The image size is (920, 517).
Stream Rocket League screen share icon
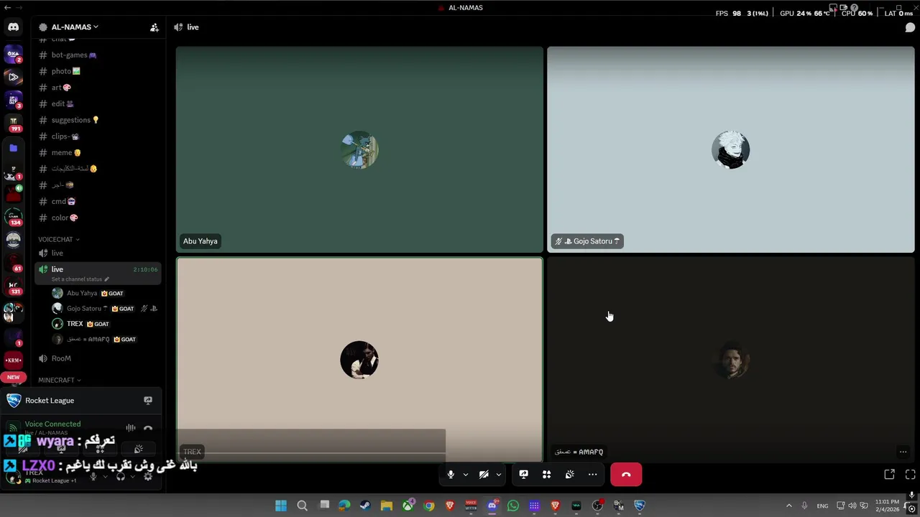[148, 401]
